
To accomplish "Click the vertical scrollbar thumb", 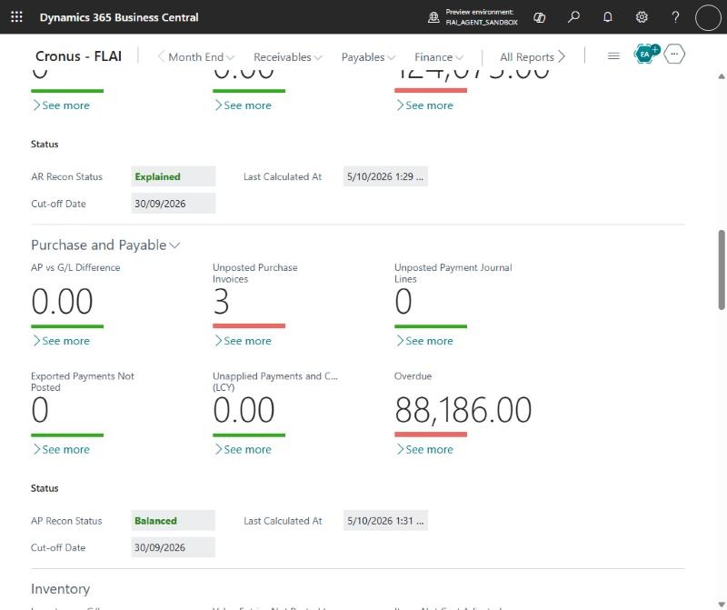I will [x=722, y=269].
